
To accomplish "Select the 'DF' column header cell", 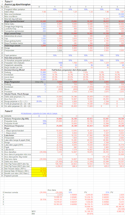I will [70, 190].
